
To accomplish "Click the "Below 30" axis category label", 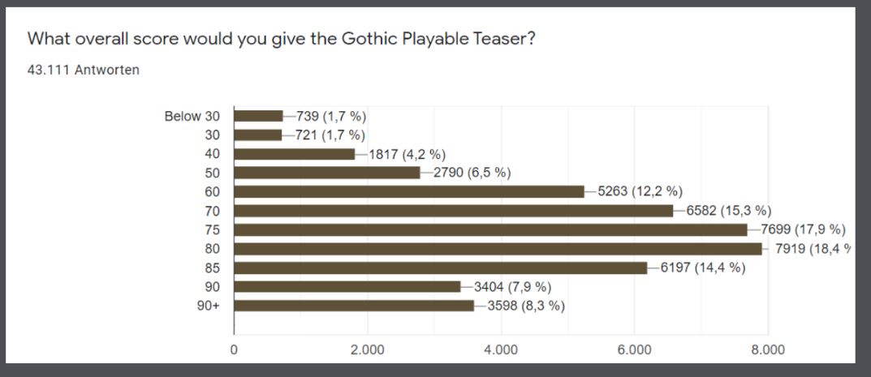I will pos(192,116).
